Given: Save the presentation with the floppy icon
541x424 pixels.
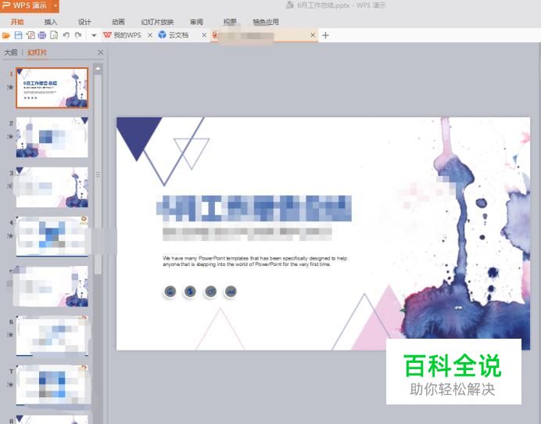Looking at the screenshot, I should pyautogui.click(x=18, y=35).
